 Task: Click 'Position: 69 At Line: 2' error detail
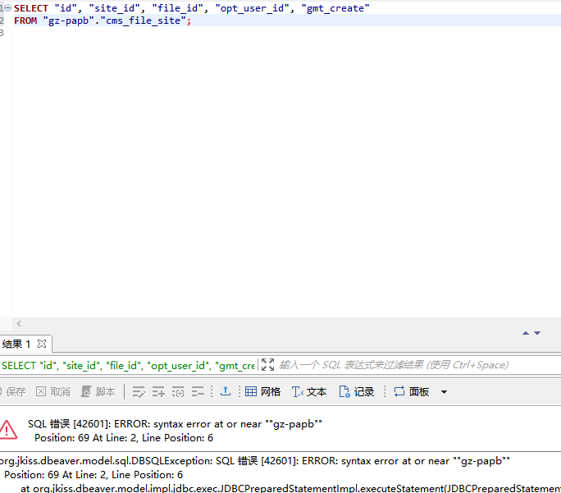[x=124, y=438]
